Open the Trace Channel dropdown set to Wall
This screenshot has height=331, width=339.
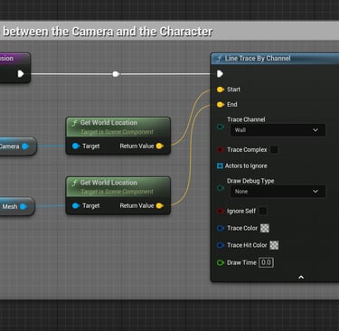[x=278, y=130]
